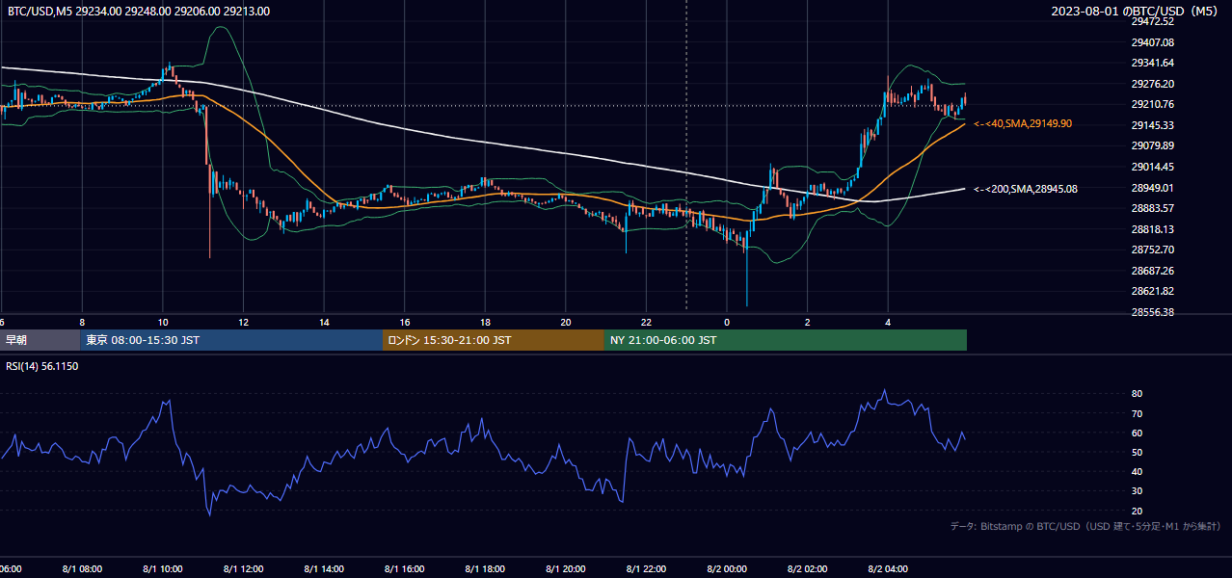Click the 8/2 00:00 time axis label
Viewport: 1232px width, 578px height.
(x=727, y=569)
